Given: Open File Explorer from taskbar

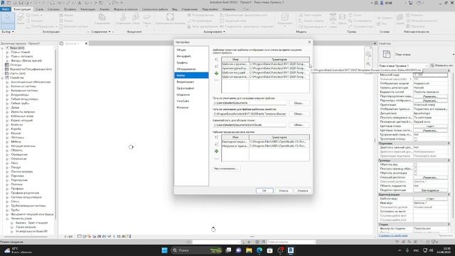Looking at the screenshot, I should [x=249, y=250].
